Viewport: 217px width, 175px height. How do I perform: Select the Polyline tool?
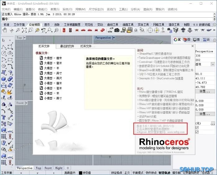click(4, 47)
